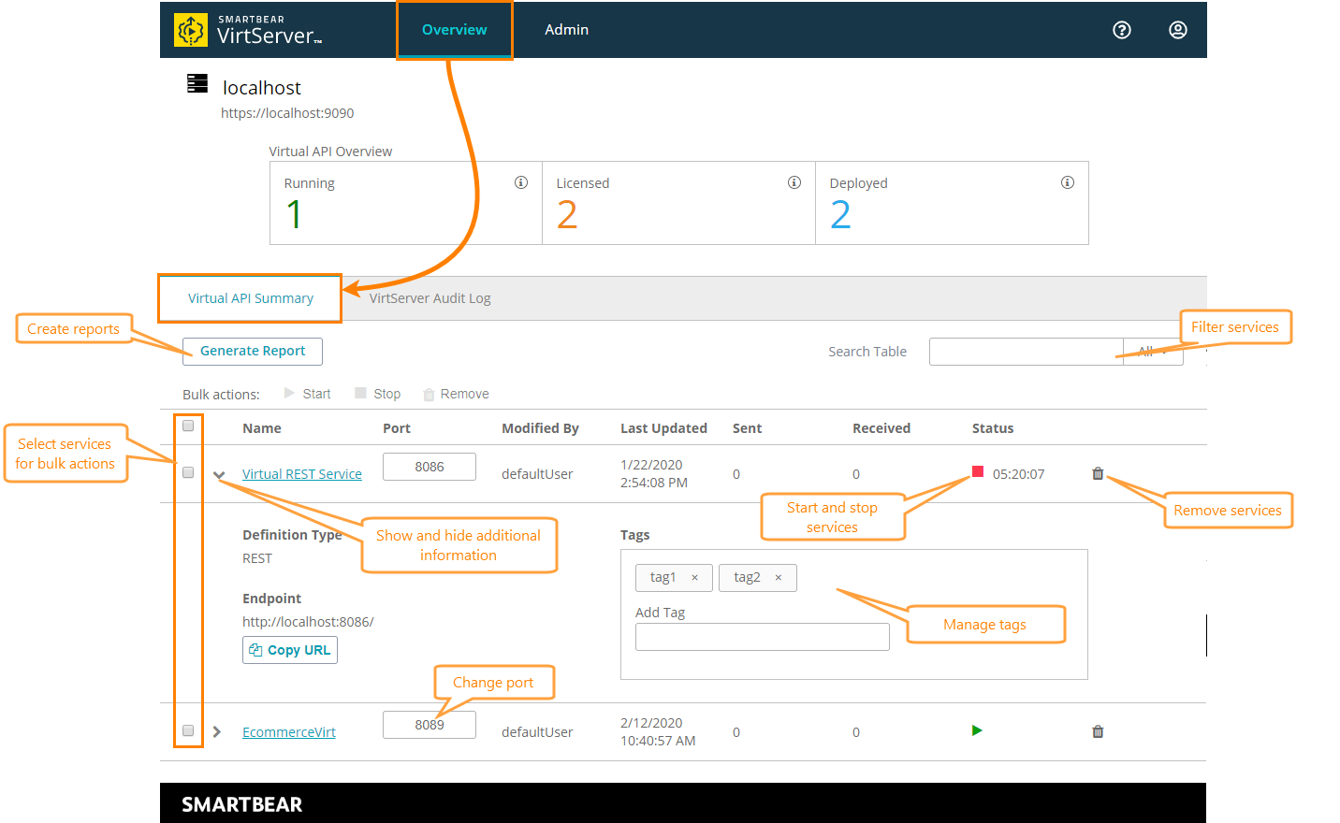Click bulk action Start
The height and width of the screenshot is (823, 1340).
coord(308,394)
